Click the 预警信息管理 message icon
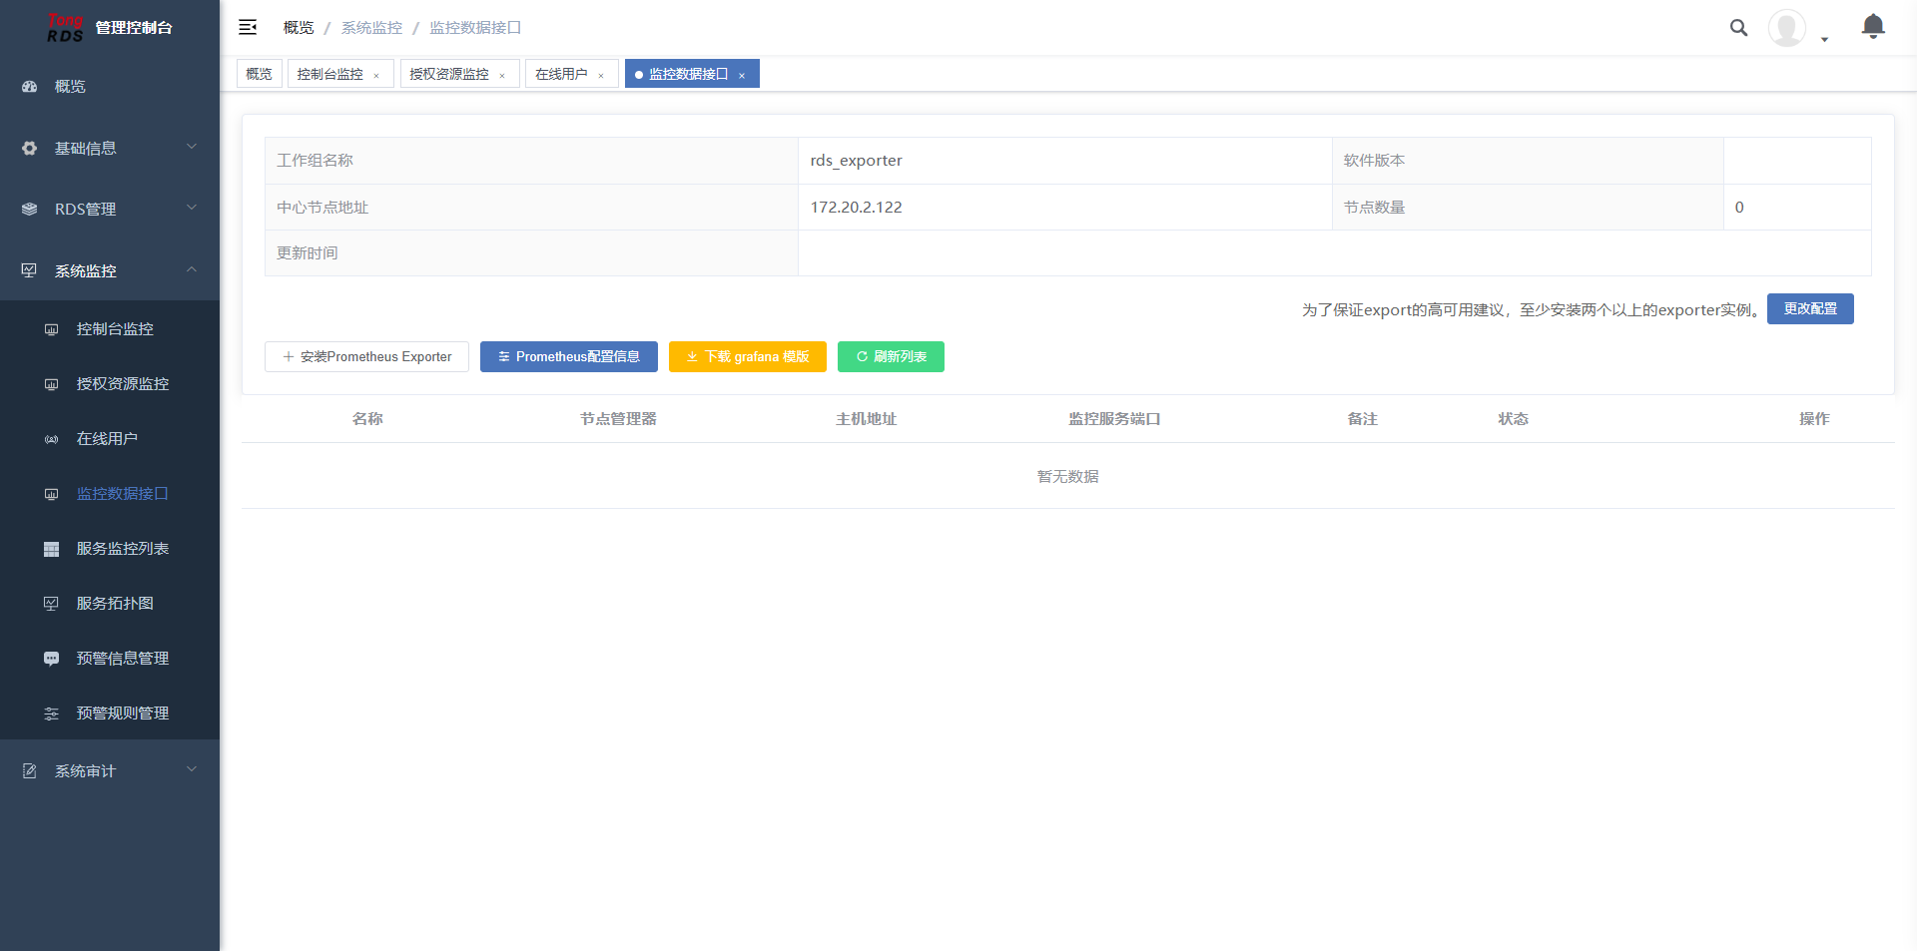Screen dimensions: 1917x951 coord(52,659)
